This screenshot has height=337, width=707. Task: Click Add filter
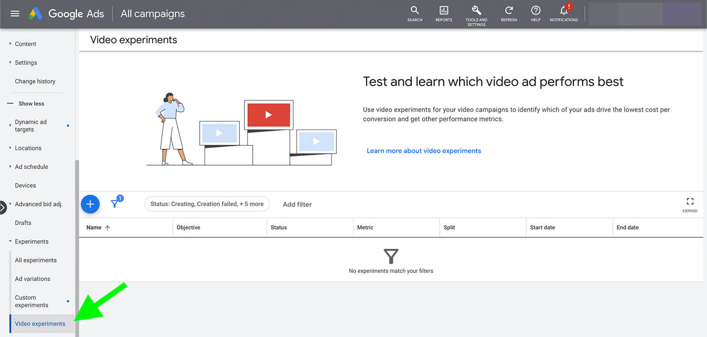(x=297, y=204)
